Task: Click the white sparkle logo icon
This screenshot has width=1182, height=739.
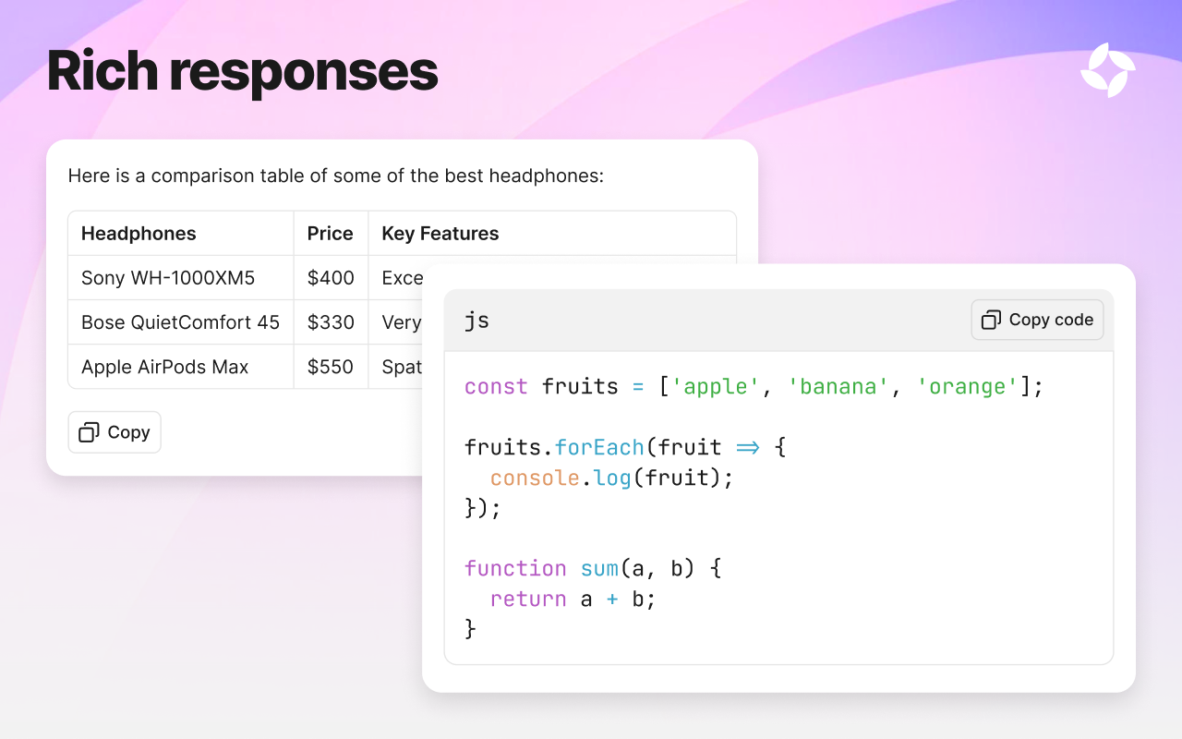Action: (x=1108, y=70)
